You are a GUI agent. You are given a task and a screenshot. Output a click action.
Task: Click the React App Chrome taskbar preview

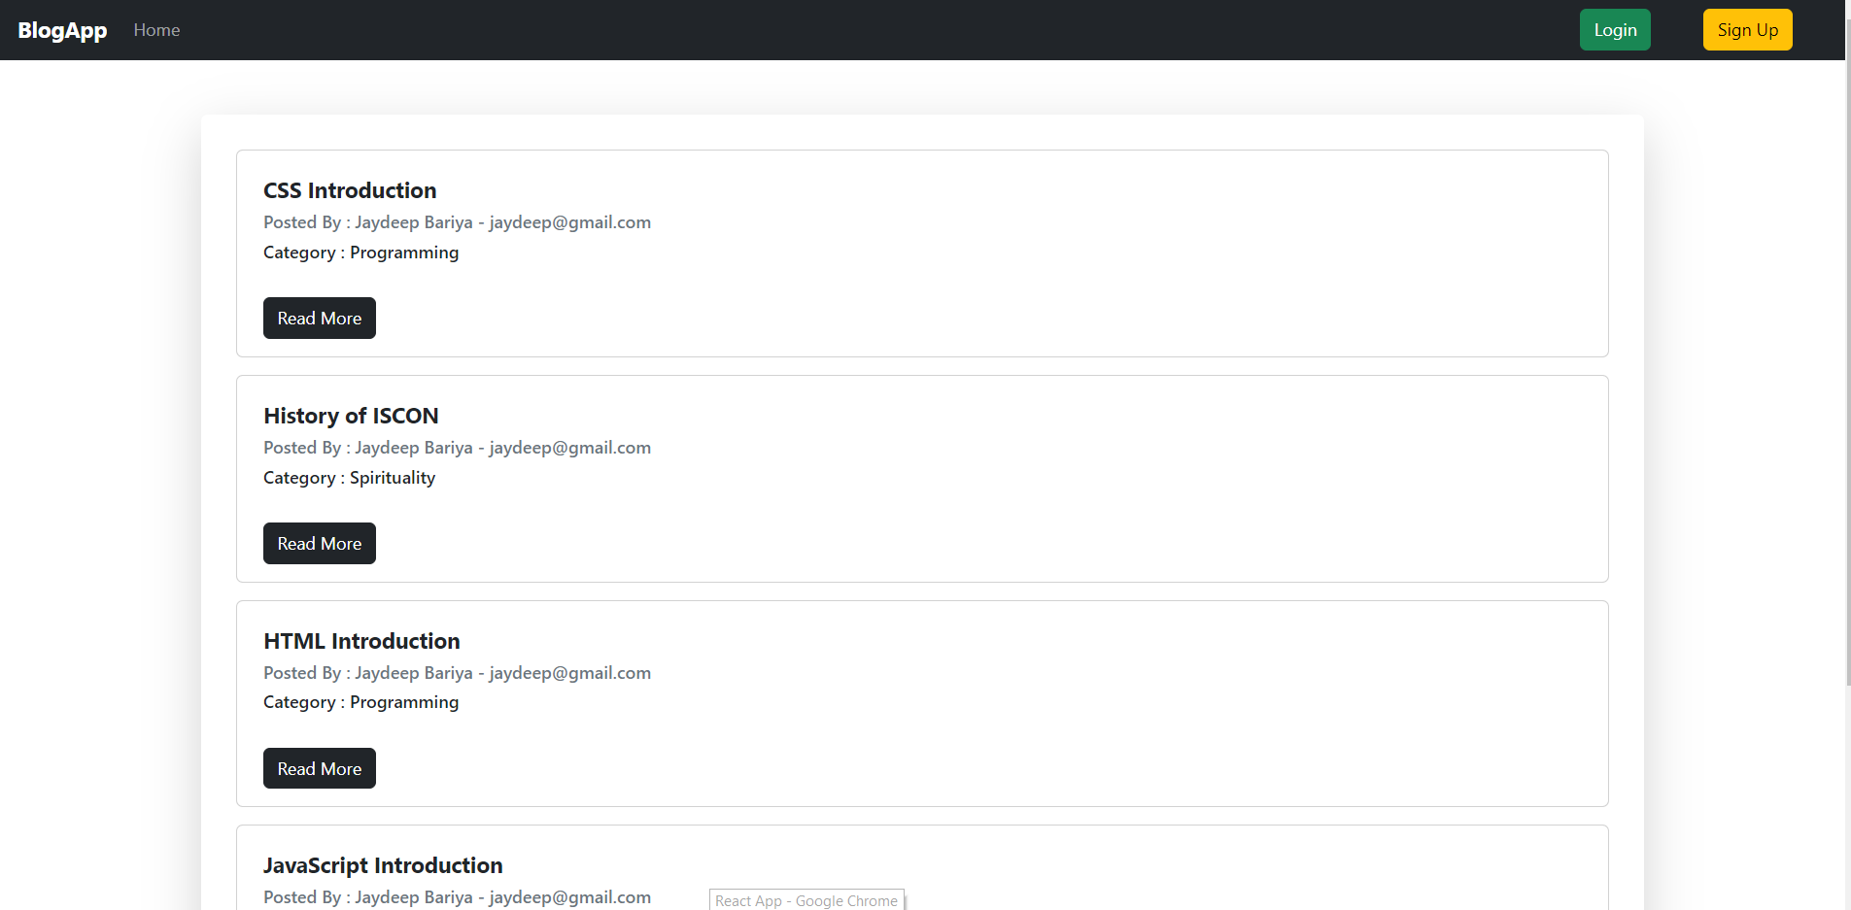tap(805, 899)
